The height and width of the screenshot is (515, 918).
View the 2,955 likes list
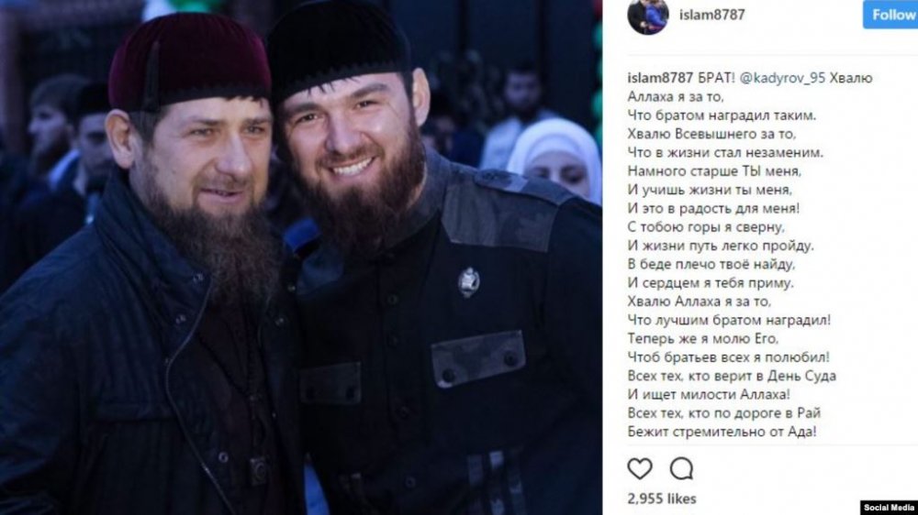tap(662, 499)
